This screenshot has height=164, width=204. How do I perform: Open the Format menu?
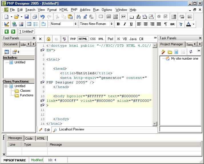point(52,10)
